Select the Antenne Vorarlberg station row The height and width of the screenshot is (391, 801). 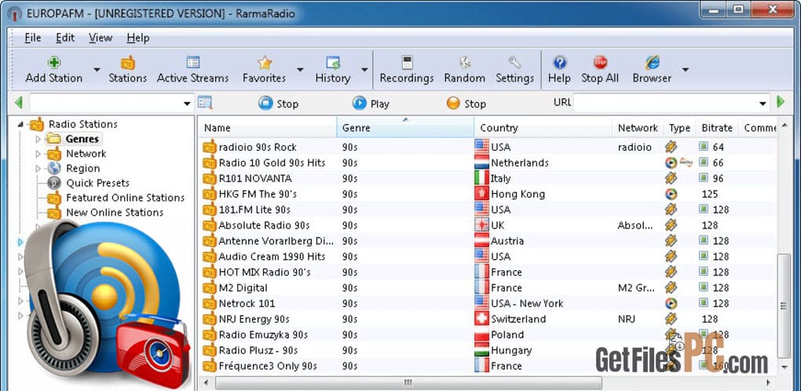(488, 241)
